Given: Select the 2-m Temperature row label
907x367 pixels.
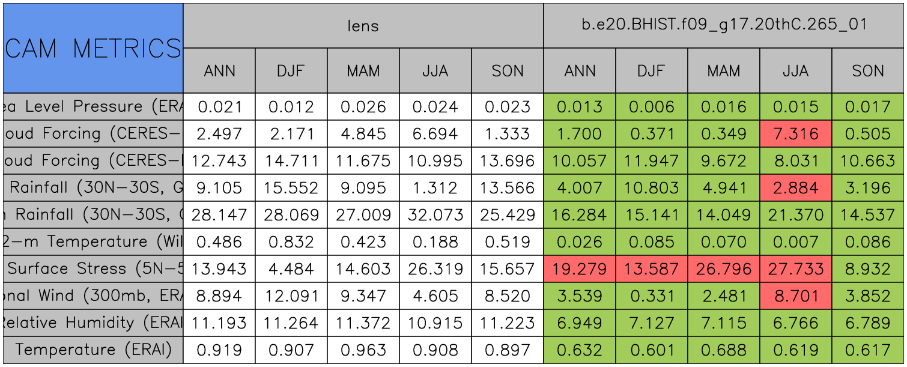Looking at the screenshot, I should click(x=93, y=241).
